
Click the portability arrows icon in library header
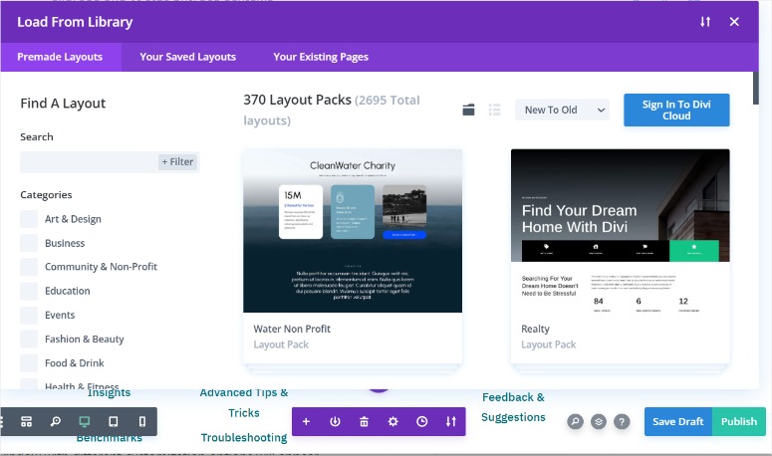pos(705,22)
